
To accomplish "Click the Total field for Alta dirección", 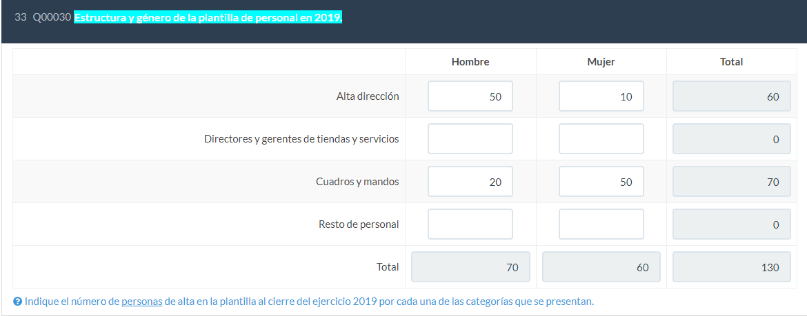I will coord(731,96).
